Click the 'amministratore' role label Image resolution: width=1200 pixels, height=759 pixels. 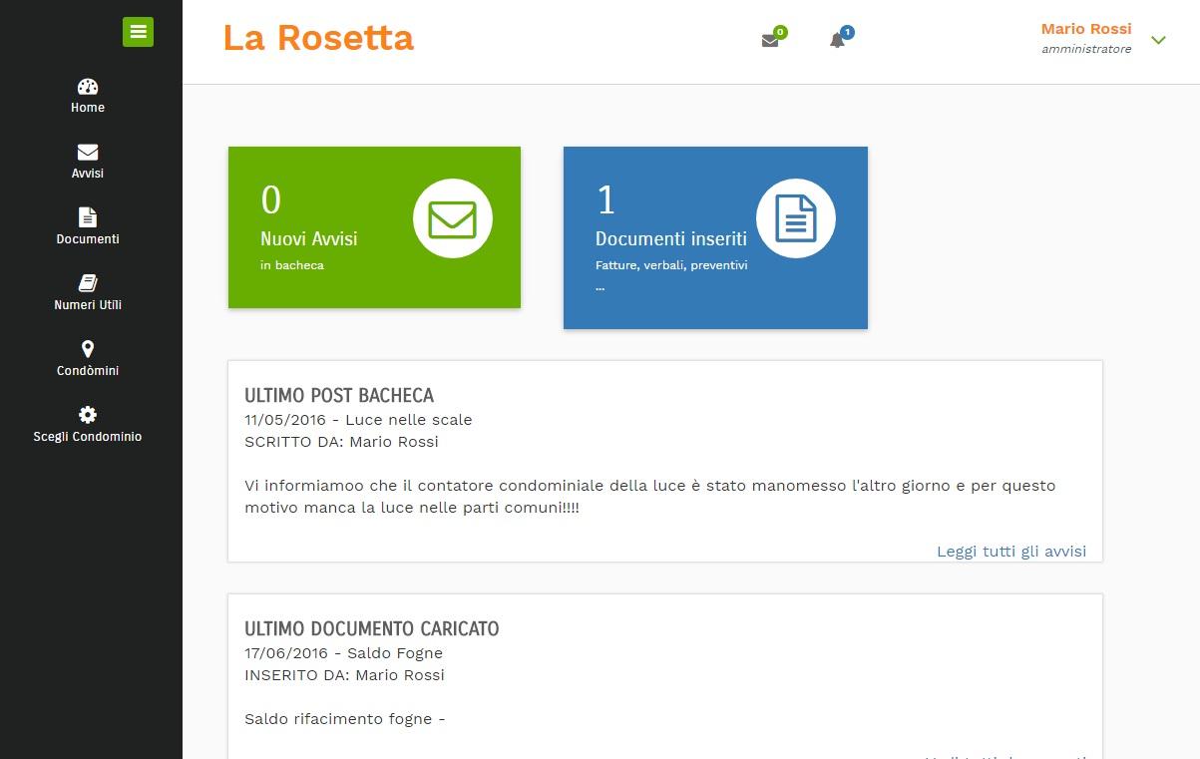1086,49
